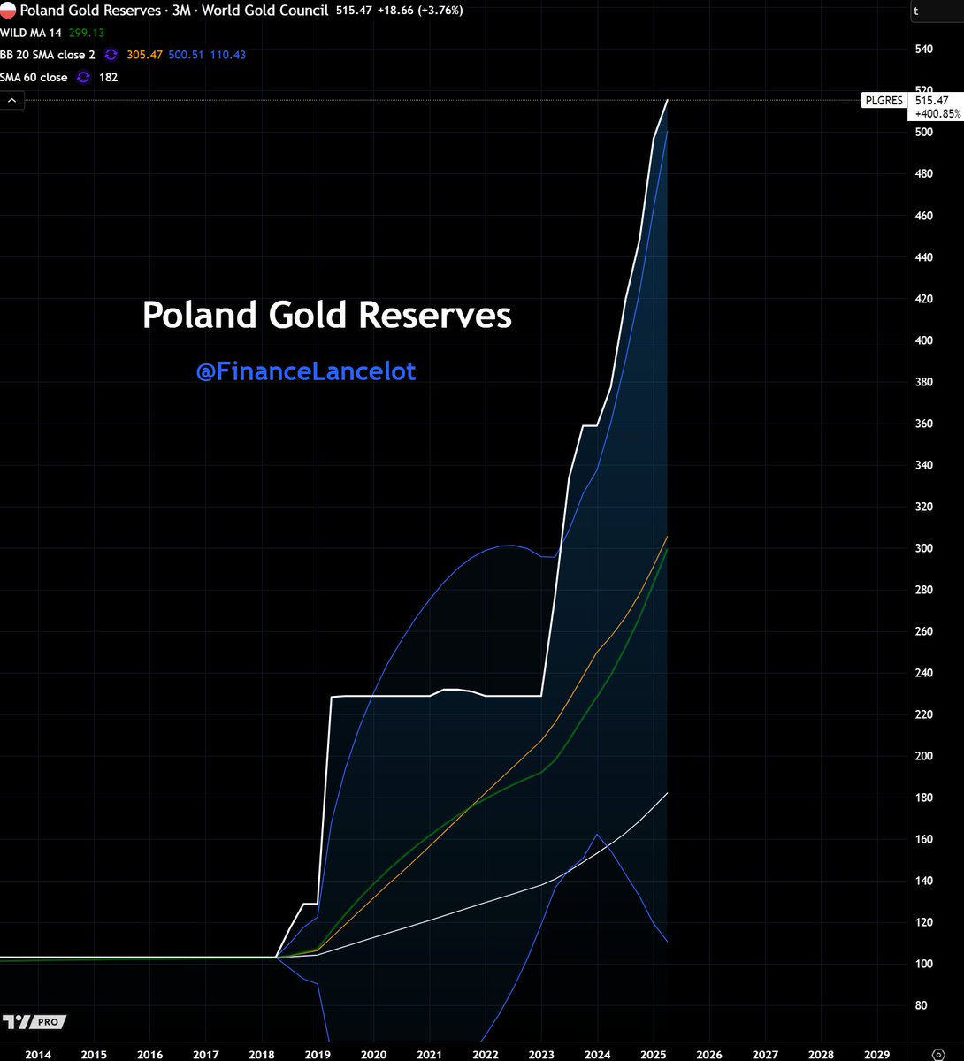Image resolution: width=964 pixels, height=1061 pixels.
Task: Click the 300 level on the price axis
Action: pyautogui.click(x=924, y=548)
